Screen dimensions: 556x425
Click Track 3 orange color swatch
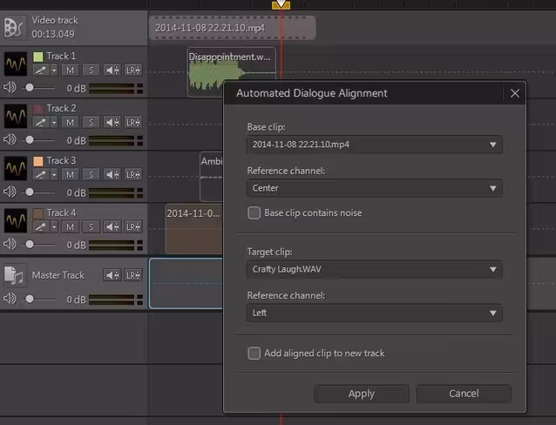(38, 161)
